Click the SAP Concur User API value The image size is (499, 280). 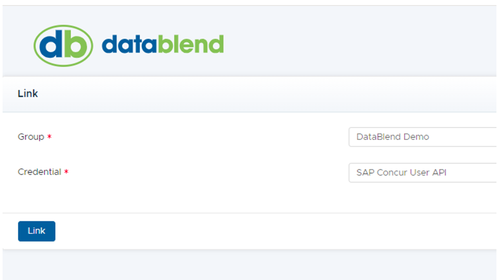[401, 173]
